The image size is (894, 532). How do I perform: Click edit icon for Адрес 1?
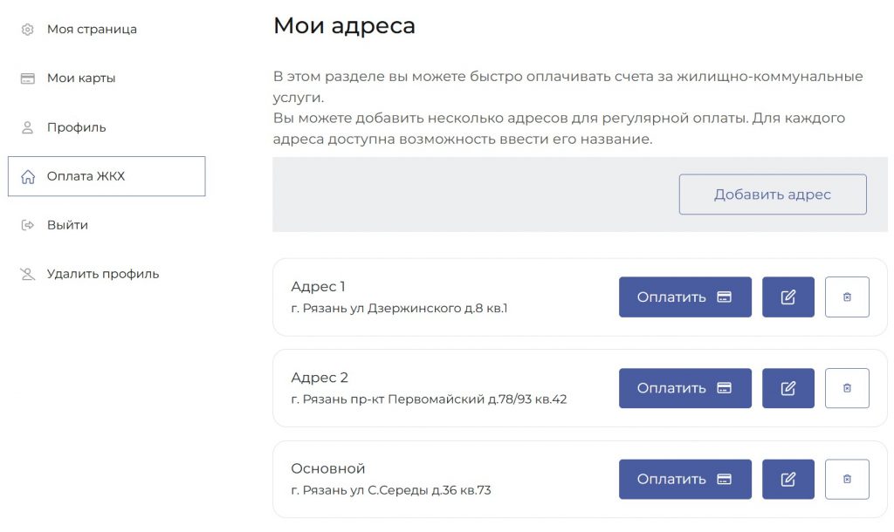(788, 297)
